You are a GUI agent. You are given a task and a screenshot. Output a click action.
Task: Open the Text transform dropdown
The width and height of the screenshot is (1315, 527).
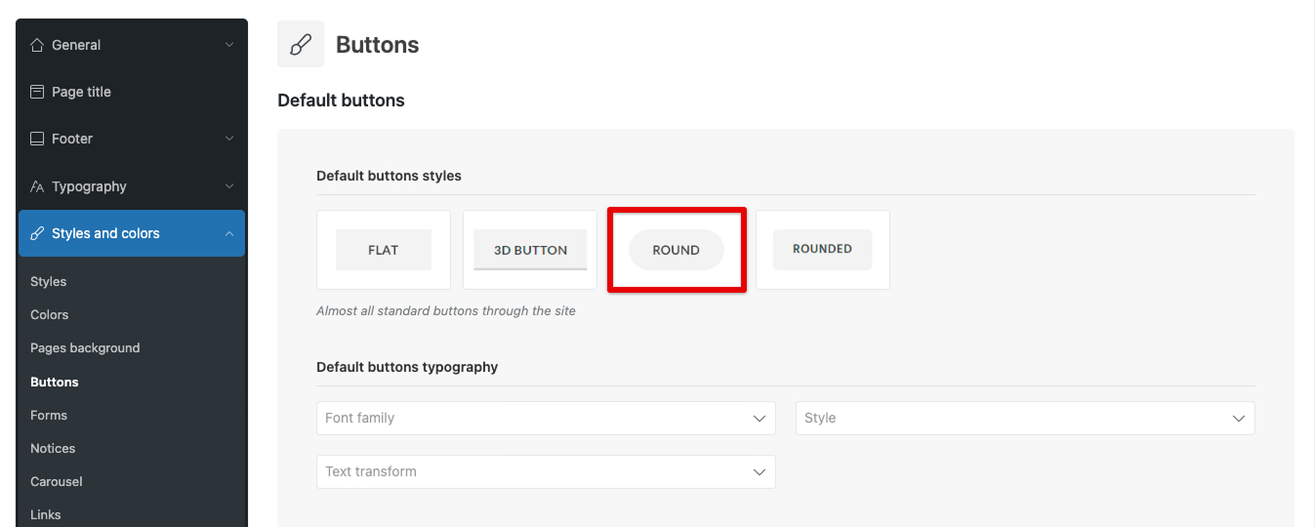(546, 471)
